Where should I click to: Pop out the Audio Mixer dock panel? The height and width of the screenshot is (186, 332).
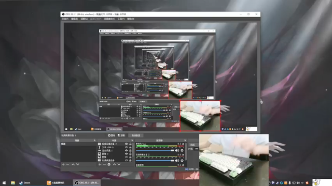click(x=185, y=141)
